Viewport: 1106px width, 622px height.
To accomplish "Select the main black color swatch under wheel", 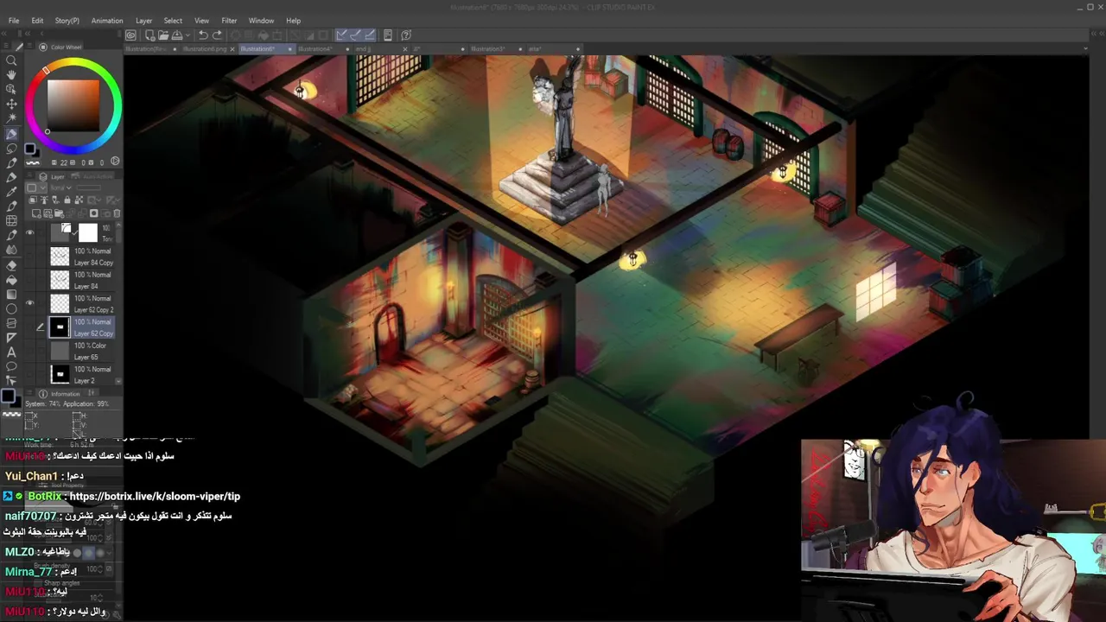I will coord(29,149).
